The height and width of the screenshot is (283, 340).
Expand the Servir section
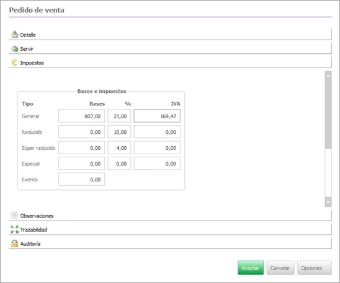170,49
